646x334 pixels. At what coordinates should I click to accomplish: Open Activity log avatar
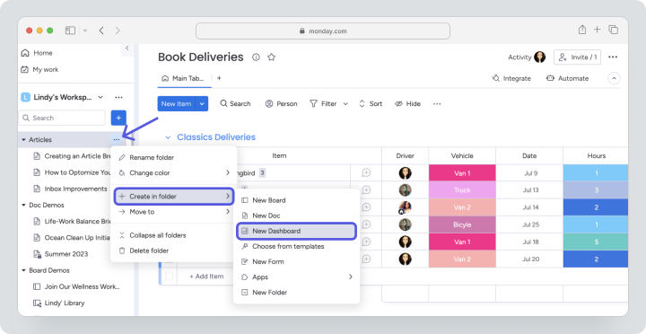[540, 57]
